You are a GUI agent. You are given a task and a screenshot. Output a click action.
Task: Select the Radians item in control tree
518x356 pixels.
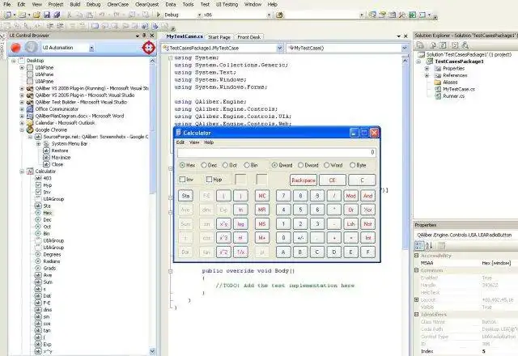pos(52,261)
